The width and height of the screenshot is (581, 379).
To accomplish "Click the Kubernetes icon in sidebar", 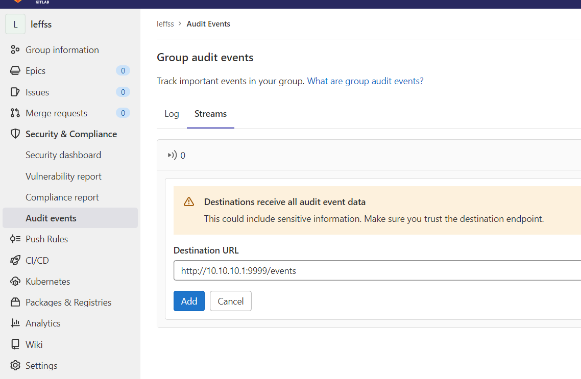I will [x=15, y=282].
